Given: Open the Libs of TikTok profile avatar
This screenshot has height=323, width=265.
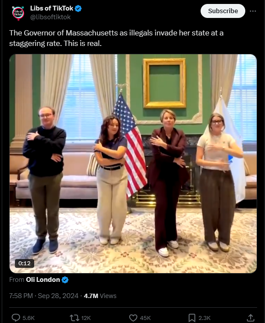Looking at the screenshot, I should [x=18, y=14].
